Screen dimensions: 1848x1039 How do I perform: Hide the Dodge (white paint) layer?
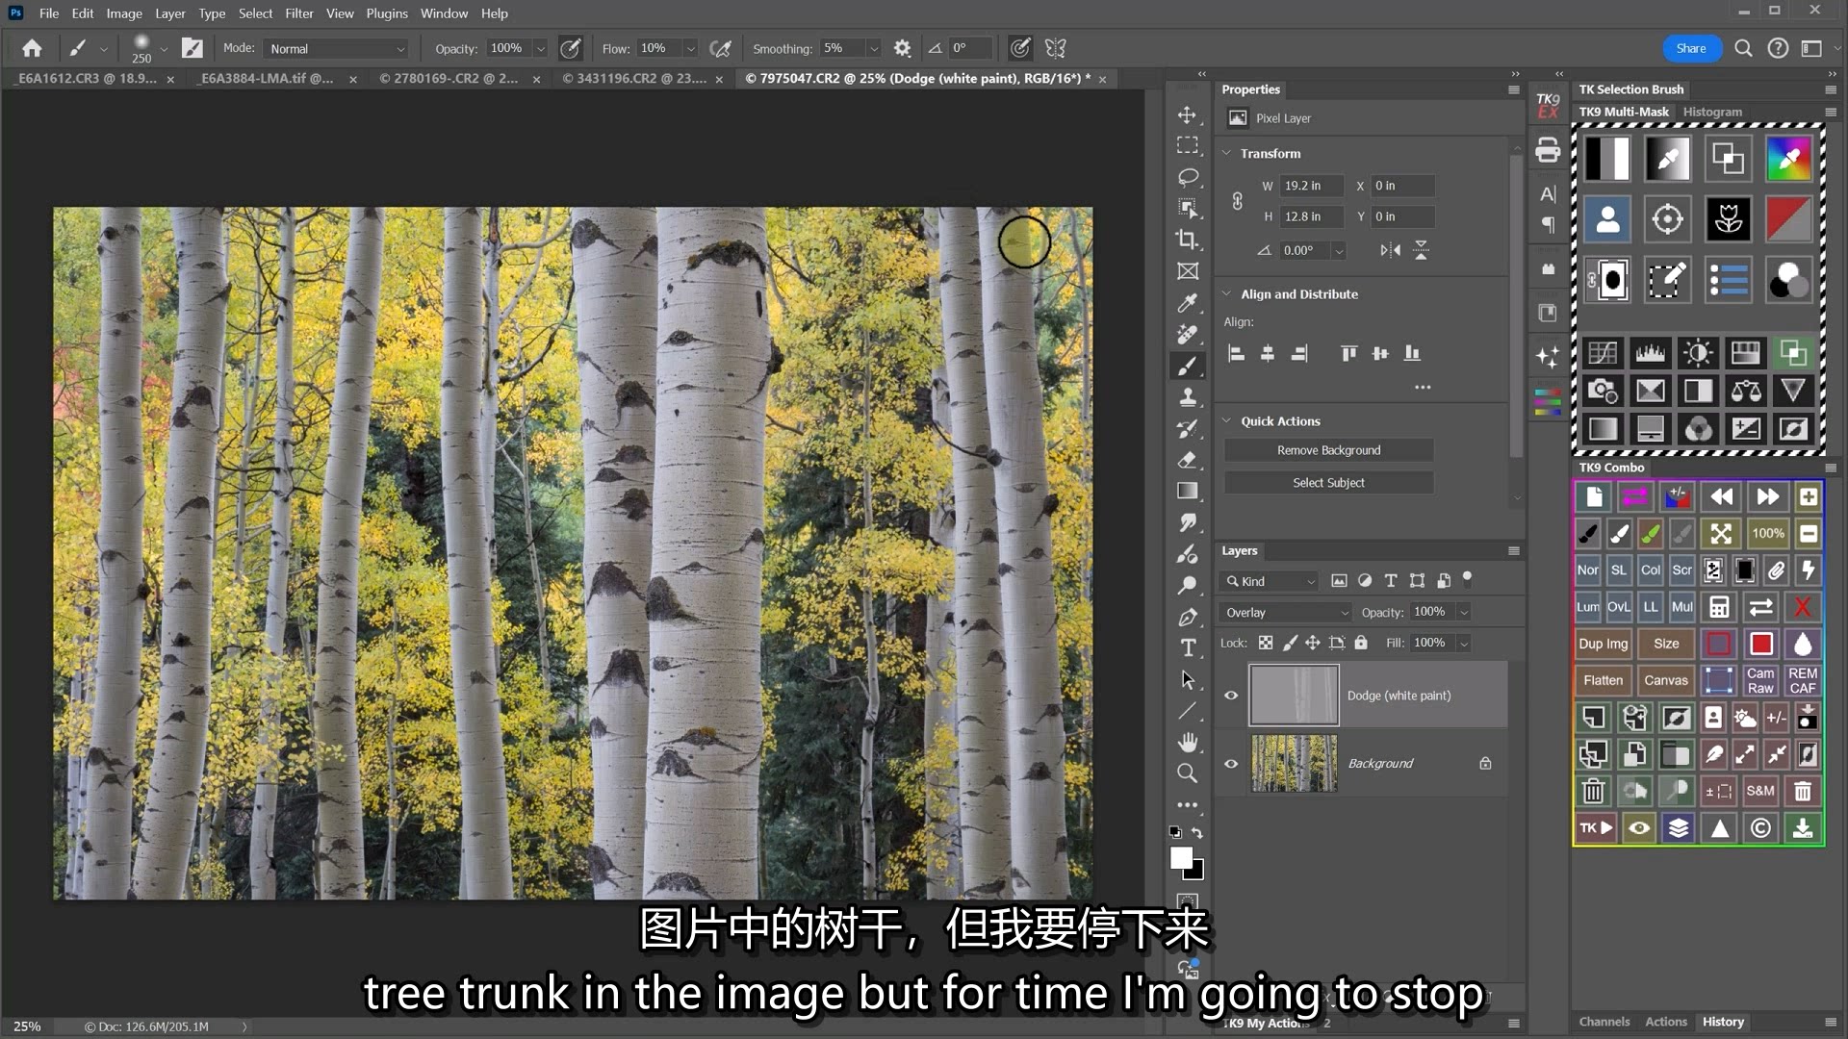click(1231, 696)
